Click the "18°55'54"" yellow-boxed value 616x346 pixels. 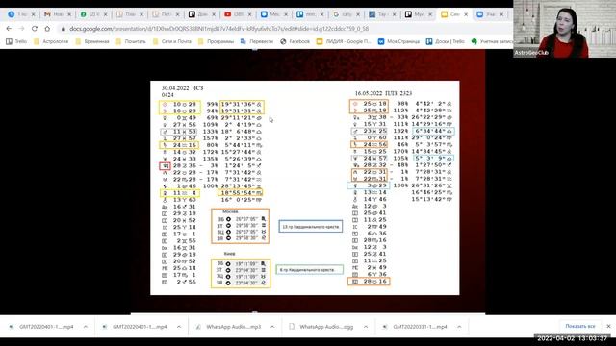click(x=241, y=193)
